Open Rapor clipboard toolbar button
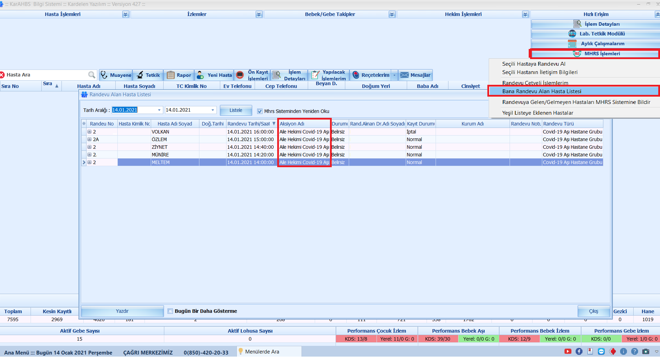Screen dimensions: 660x358 [x=171, y=75]
